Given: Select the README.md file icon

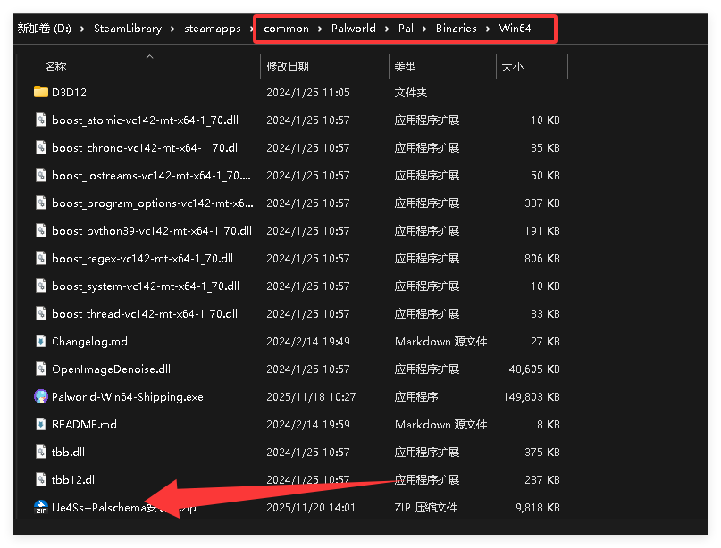Looking at the screenshot, I should tap(40, 424).
